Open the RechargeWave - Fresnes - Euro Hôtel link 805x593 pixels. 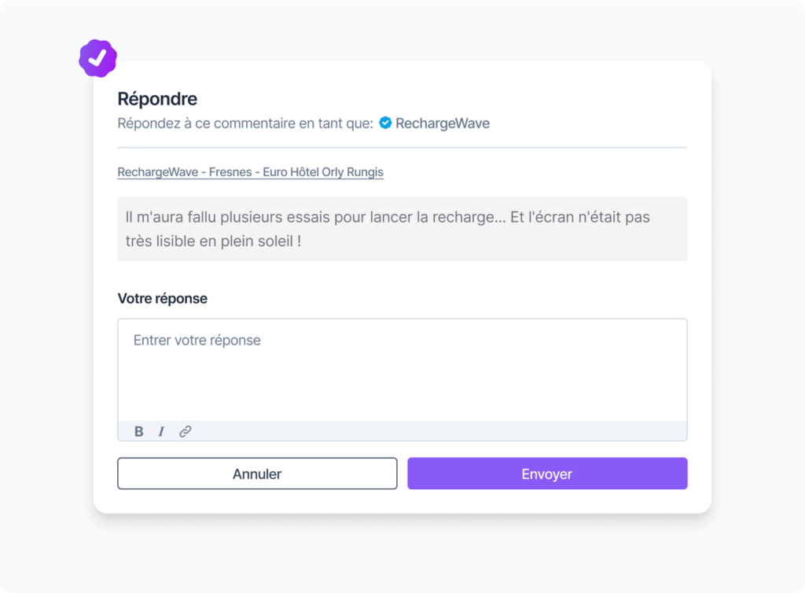pos(251,172)
